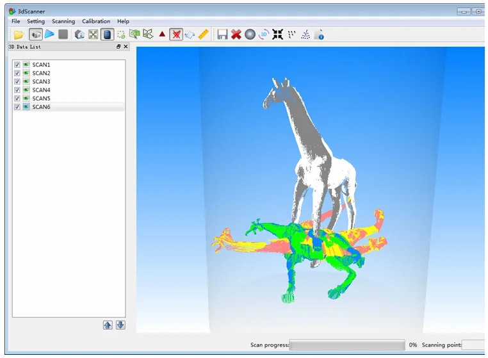Uncheck the SCAN2 checkbox

click(x=17, y=73)
